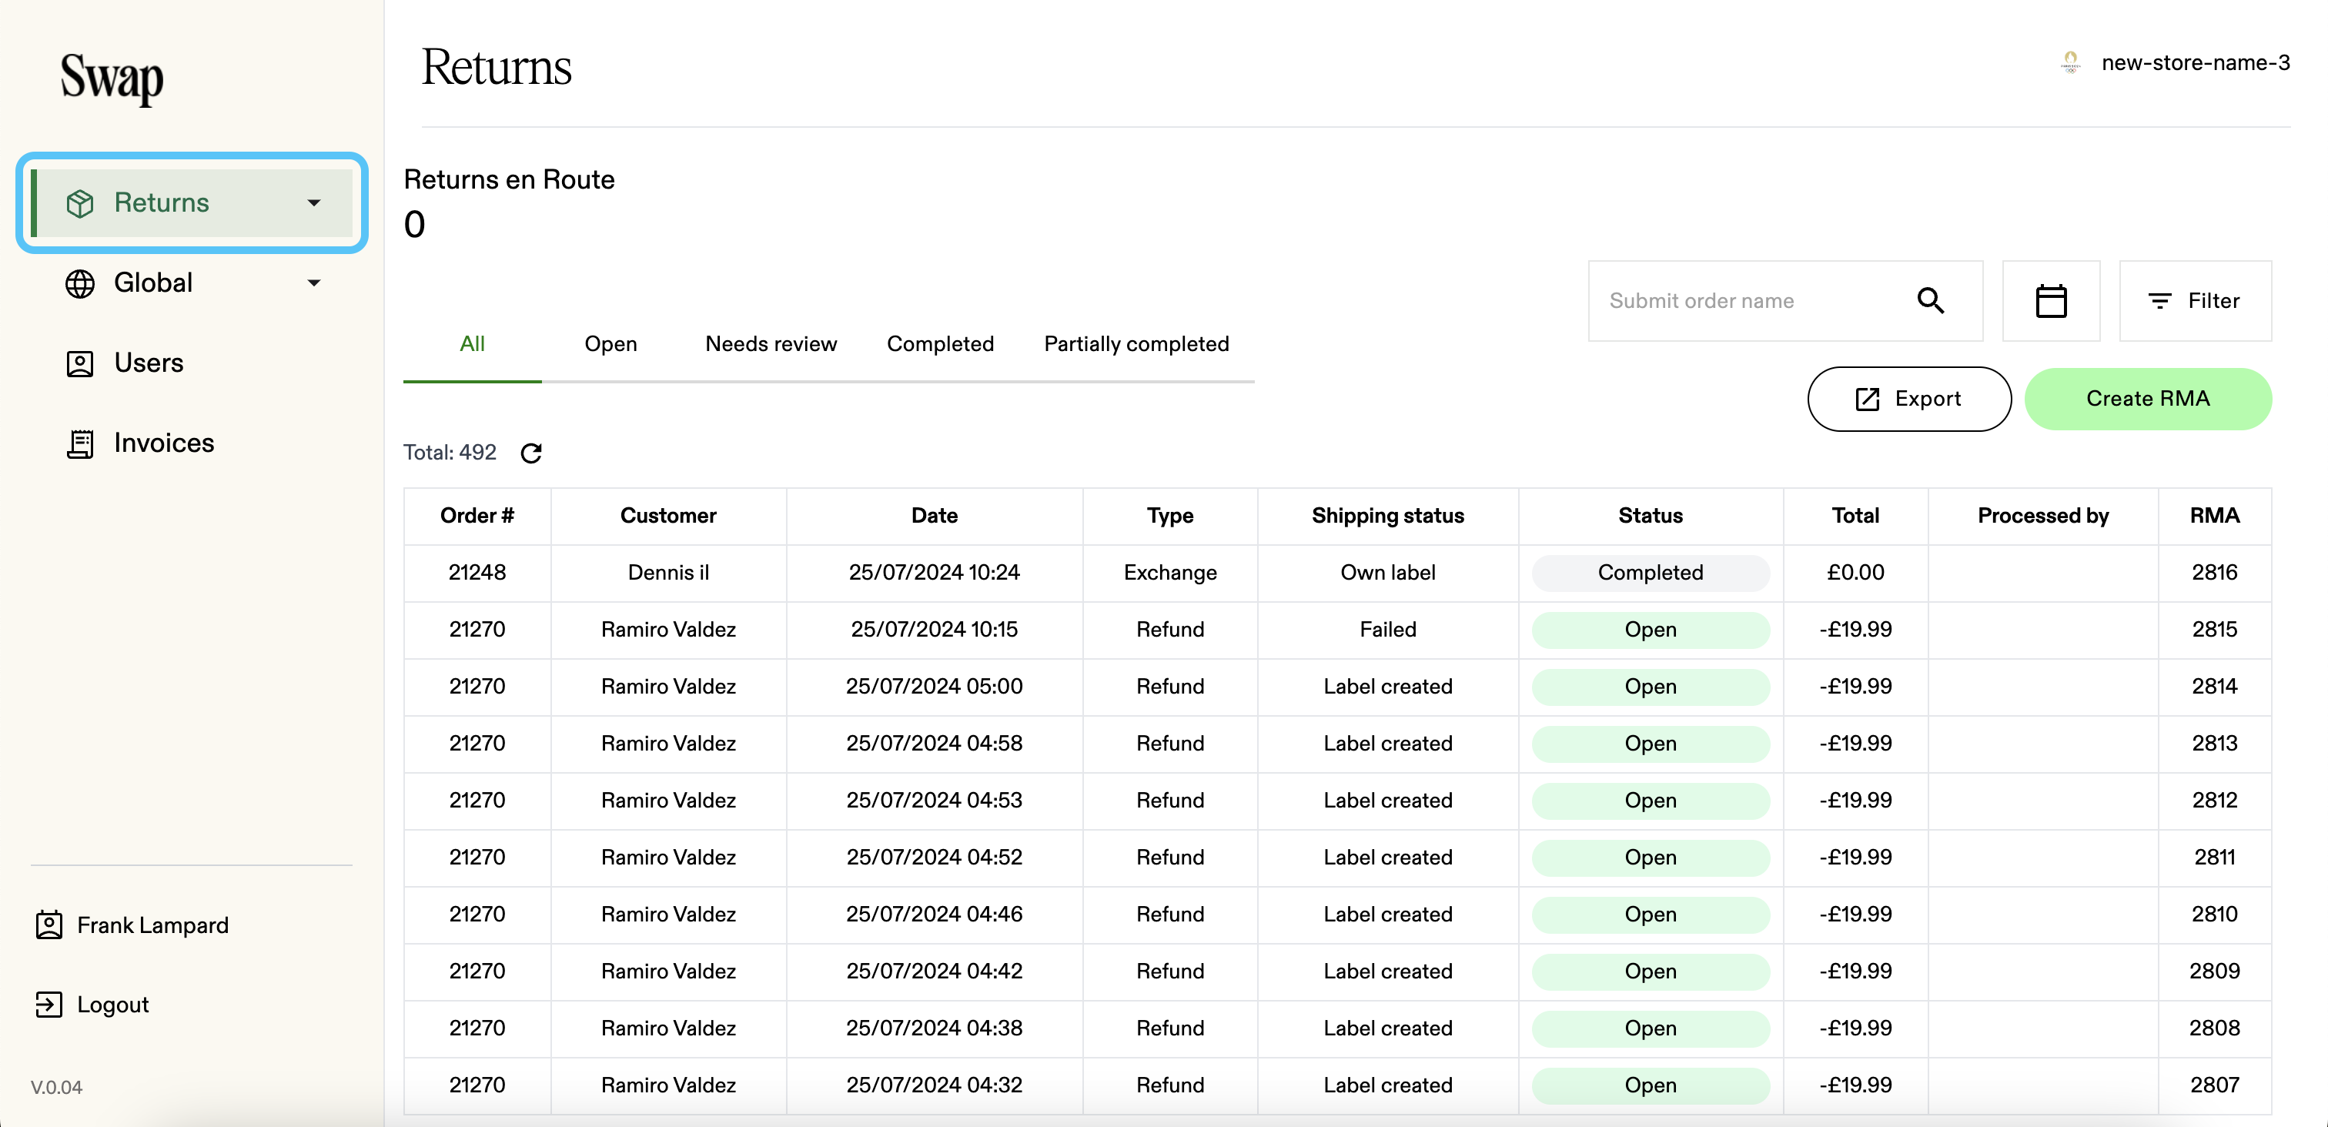Click the Type column header
The width and height of the screenshot is (2328, 1127).
[x=1169, y=516]
